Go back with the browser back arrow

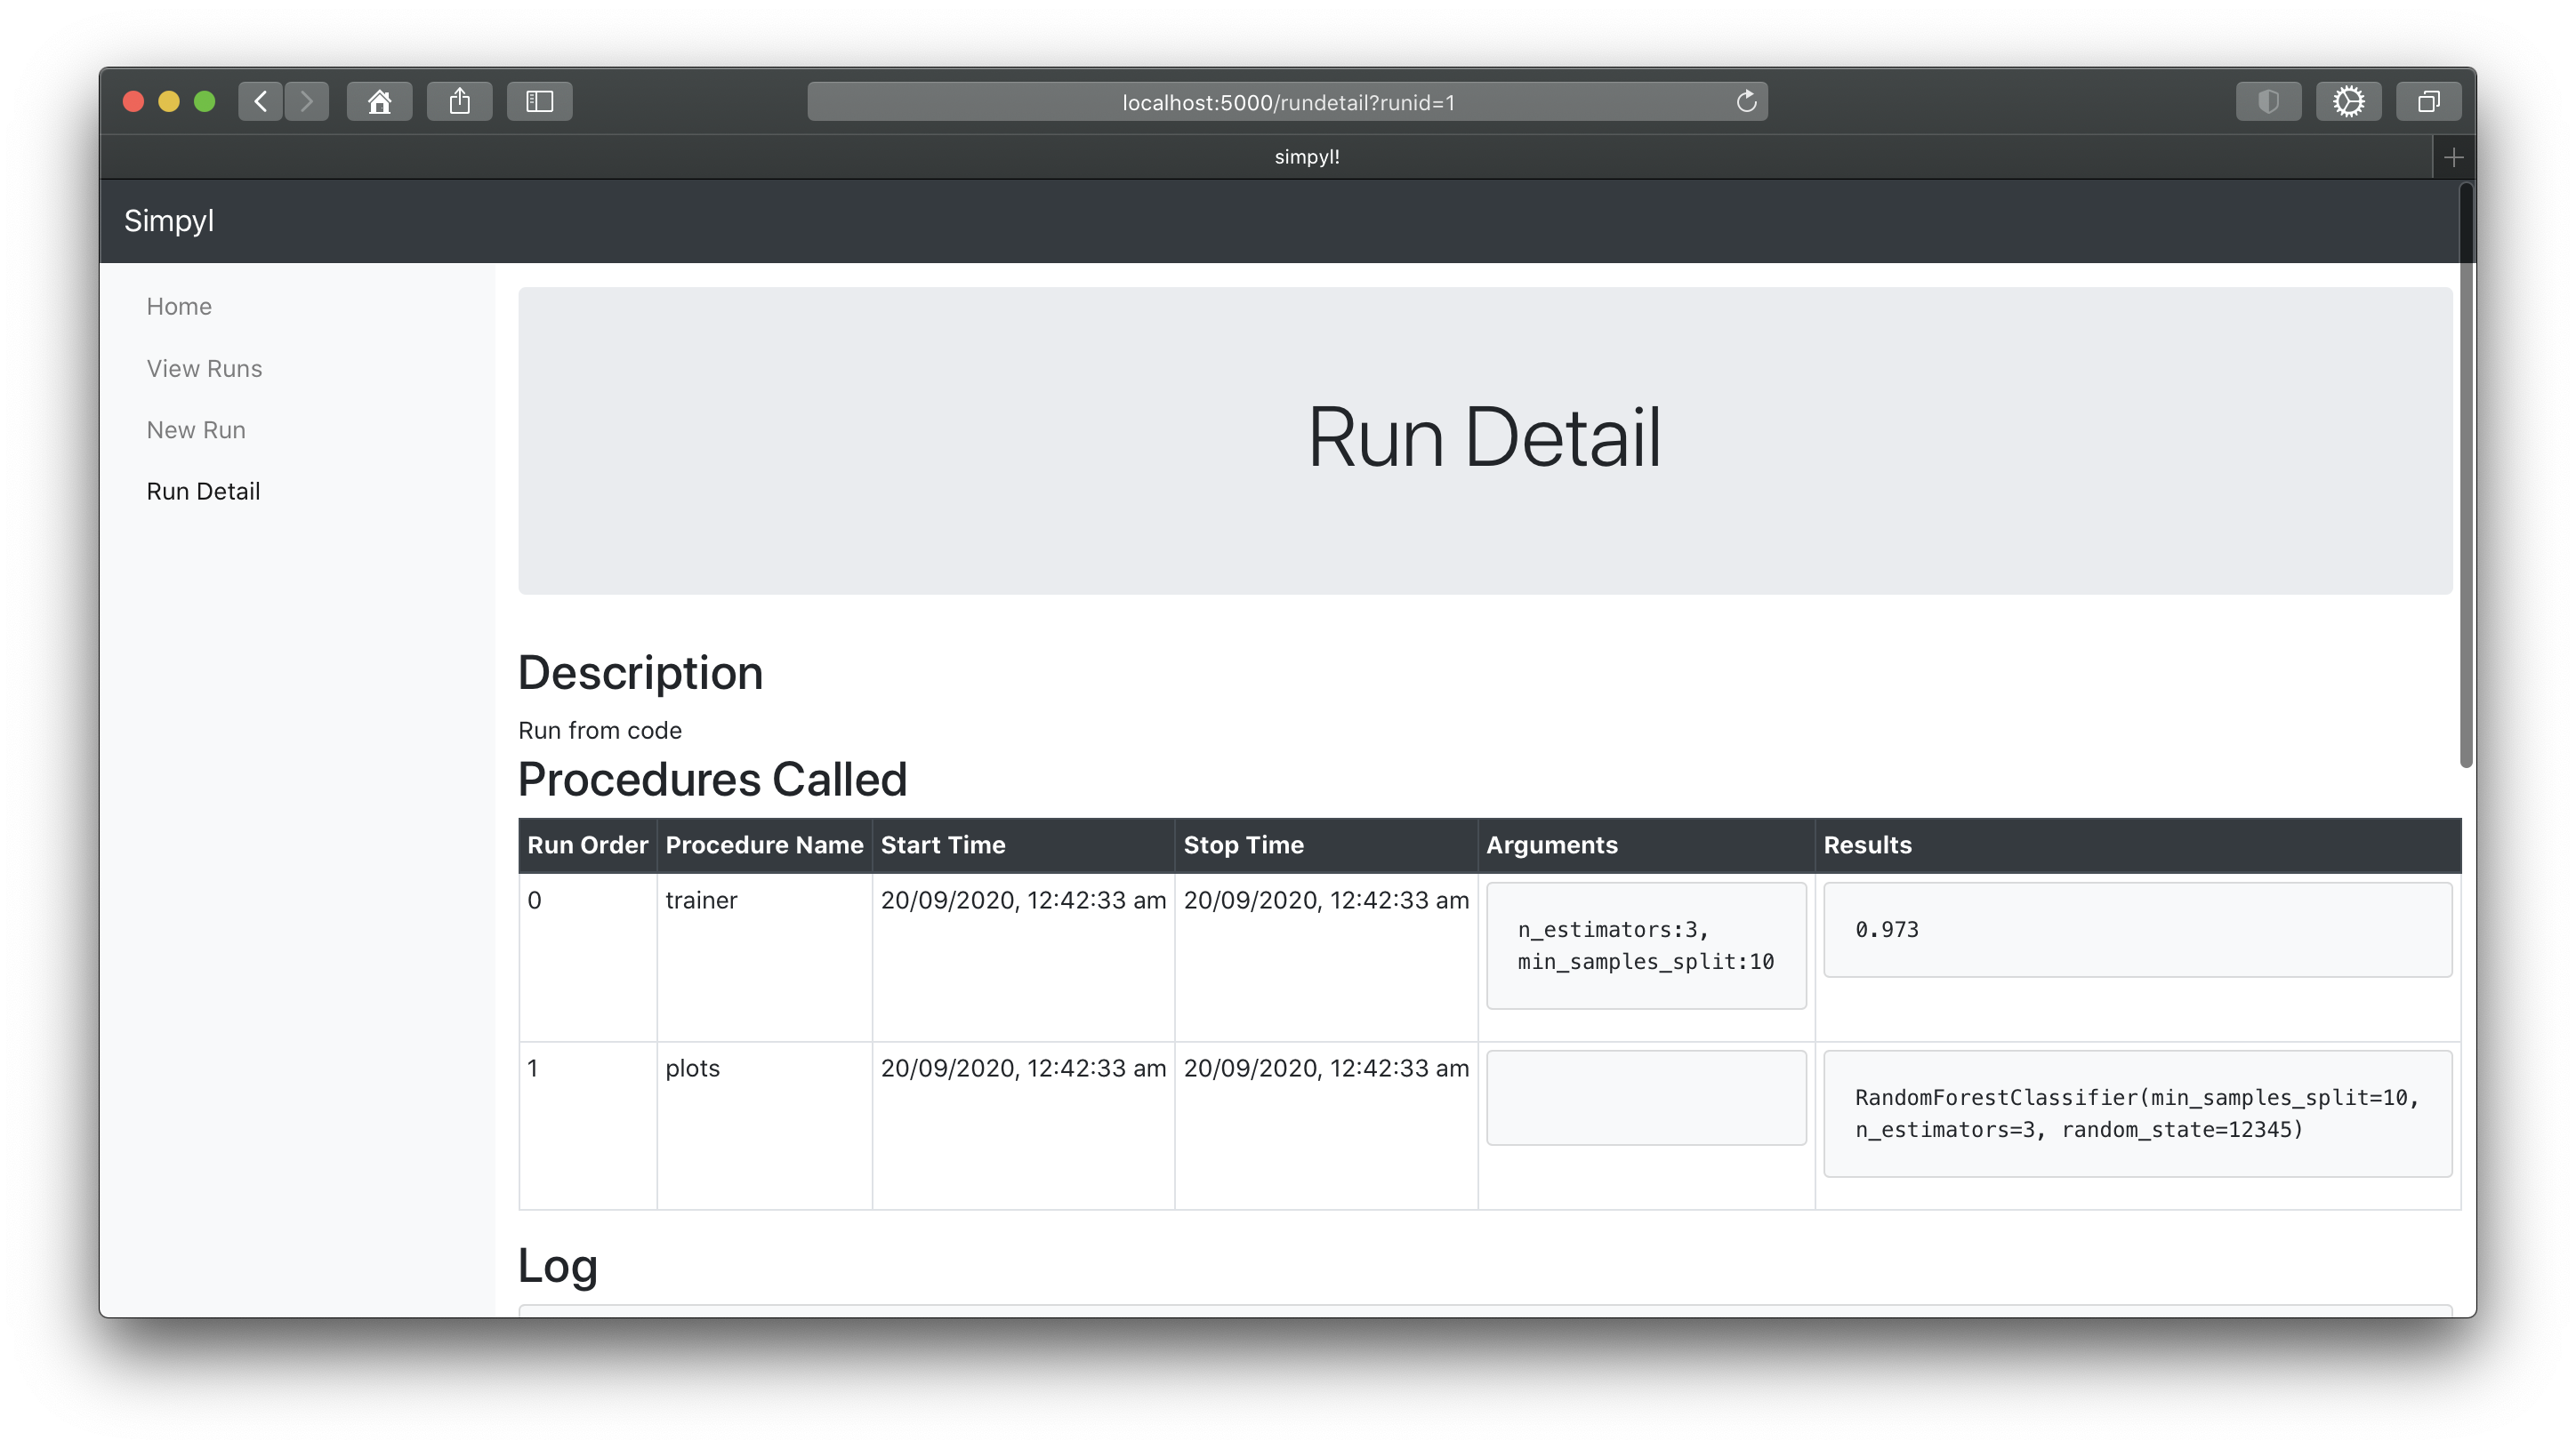pyautogui.click(x=260, y=101)
